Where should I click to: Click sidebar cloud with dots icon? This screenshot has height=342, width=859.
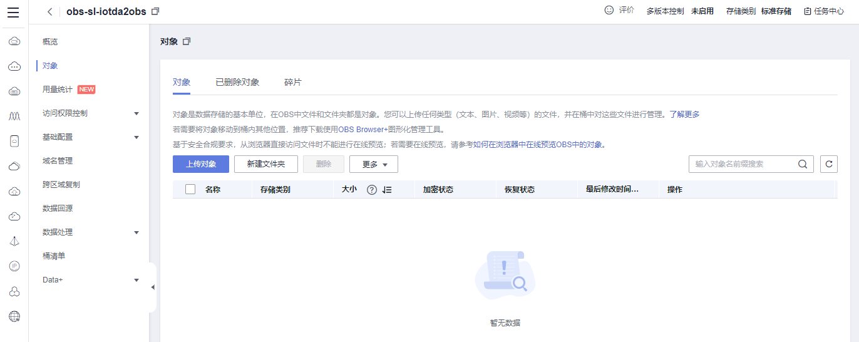(x=14, y=66)
